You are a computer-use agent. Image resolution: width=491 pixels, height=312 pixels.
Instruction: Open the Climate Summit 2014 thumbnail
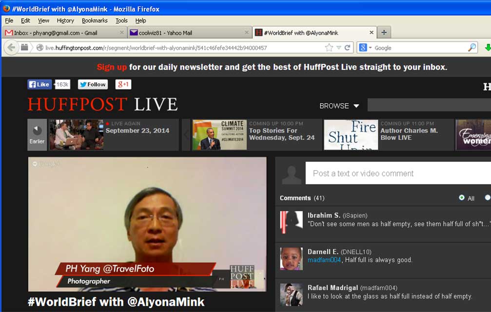tap(219, 135)
